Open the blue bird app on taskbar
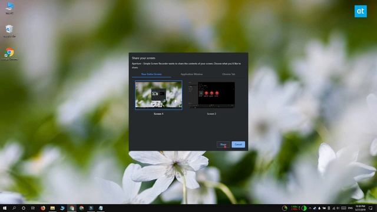377x212 pixels. 62,208
